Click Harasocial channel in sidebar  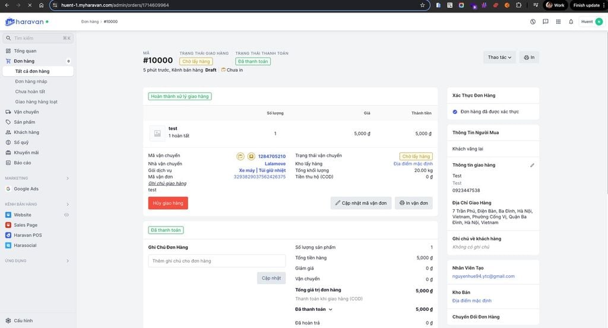coord(25,245)
